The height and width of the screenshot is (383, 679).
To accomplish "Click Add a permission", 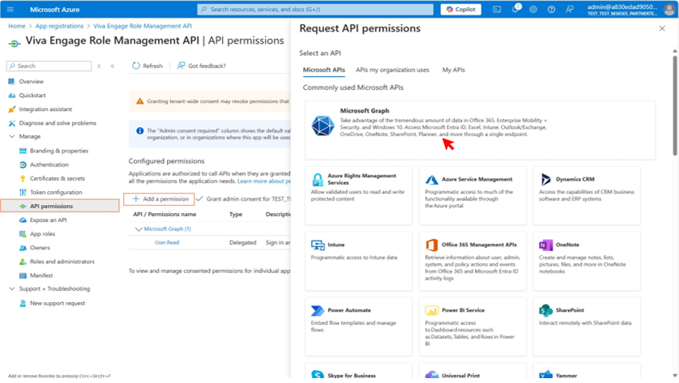I will pos(160,198).
